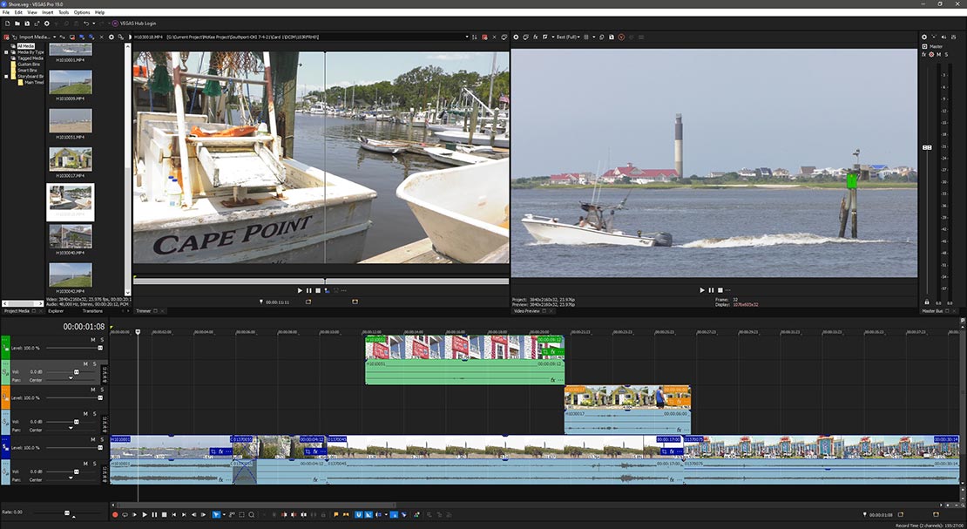
Task: Open the Insert menu
Action: (48, 12)
